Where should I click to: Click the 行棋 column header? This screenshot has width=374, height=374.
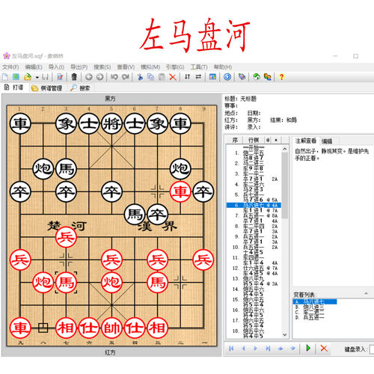tap(254, 140)
